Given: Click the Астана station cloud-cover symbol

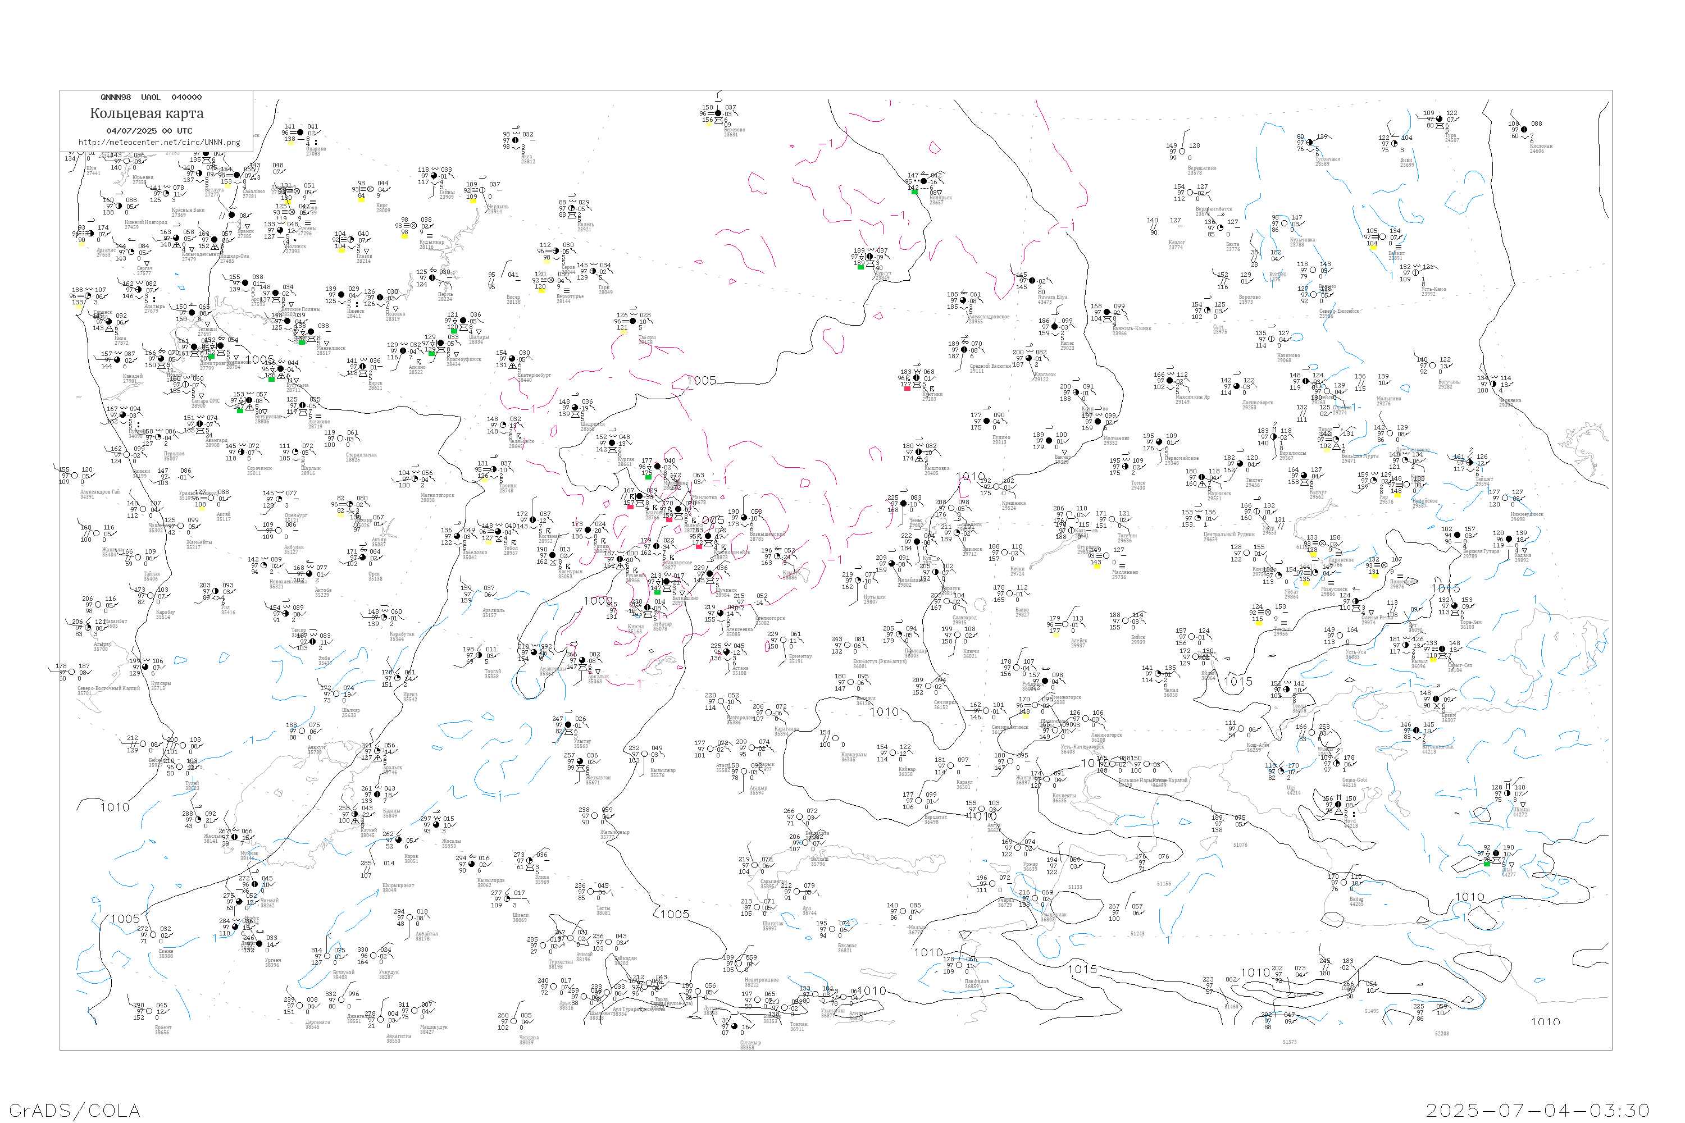Looking at the screenshot, I should (726, 652).
